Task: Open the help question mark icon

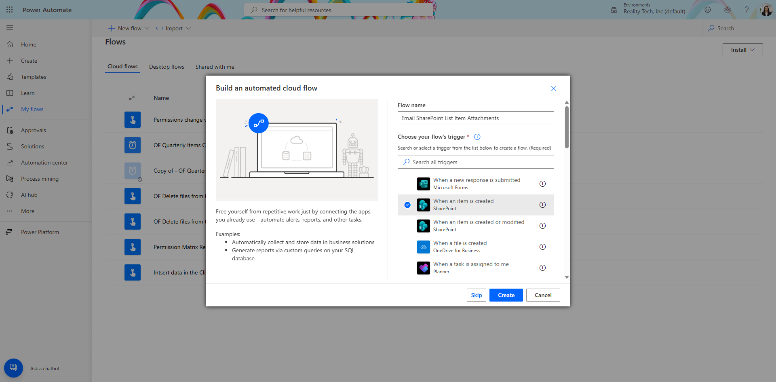Action: [746, 10]
